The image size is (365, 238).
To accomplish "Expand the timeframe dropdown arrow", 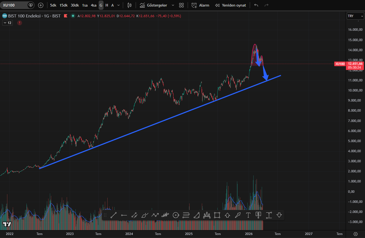I will [119, 5].
